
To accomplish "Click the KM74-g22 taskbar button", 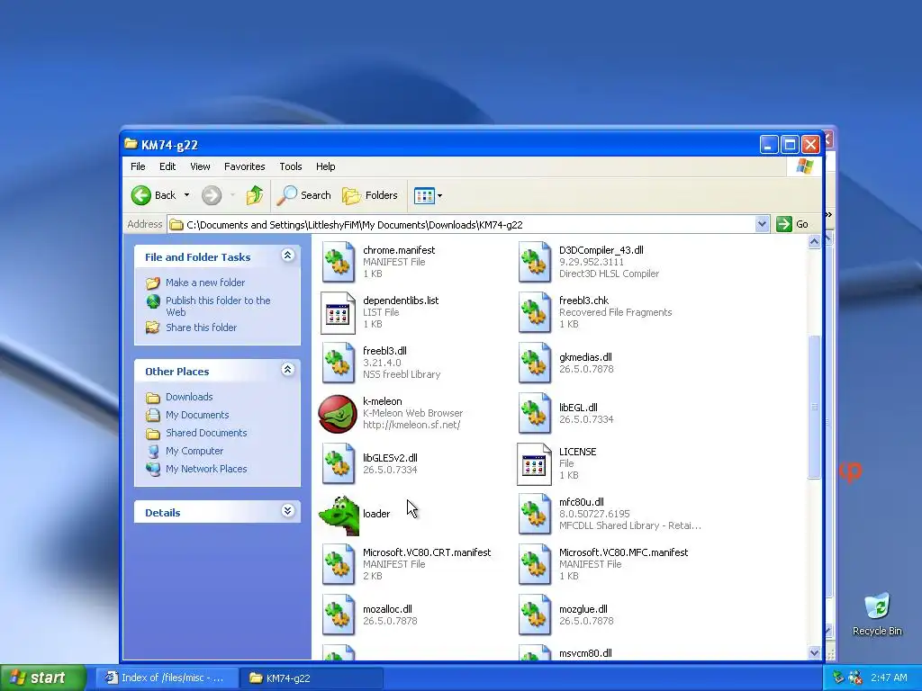I will tap(312, 678).
